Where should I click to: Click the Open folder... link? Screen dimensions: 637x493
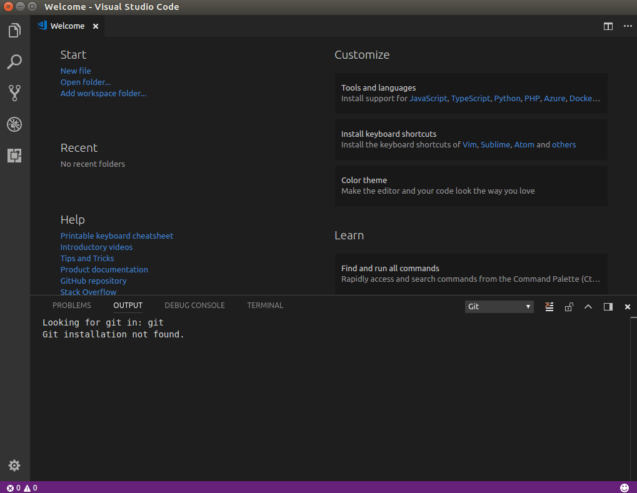coord(85,82)
